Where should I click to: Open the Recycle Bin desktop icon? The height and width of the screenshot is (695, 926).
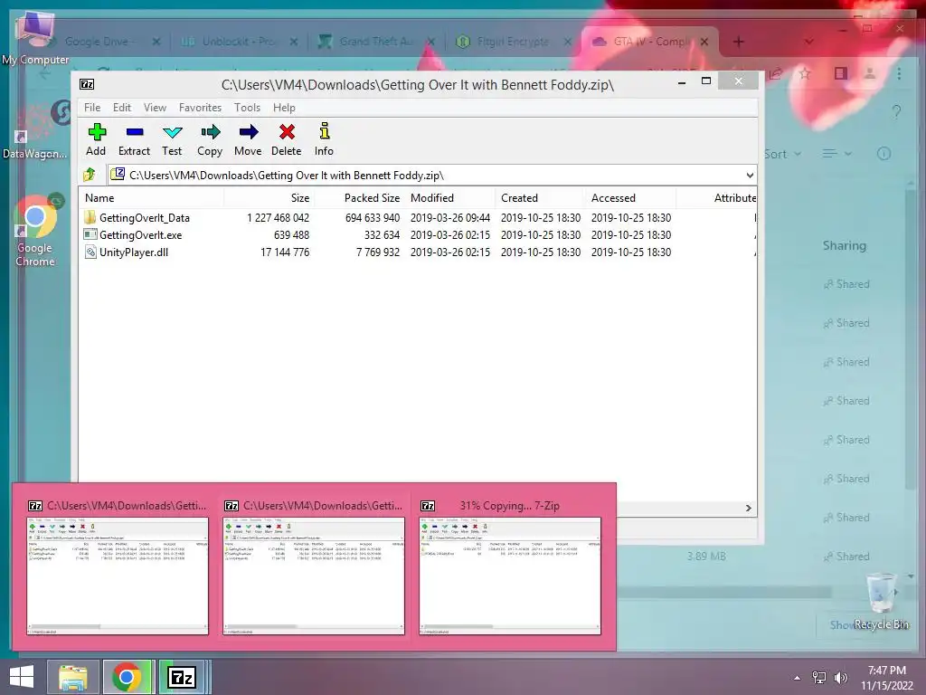[x=881, y=600]
